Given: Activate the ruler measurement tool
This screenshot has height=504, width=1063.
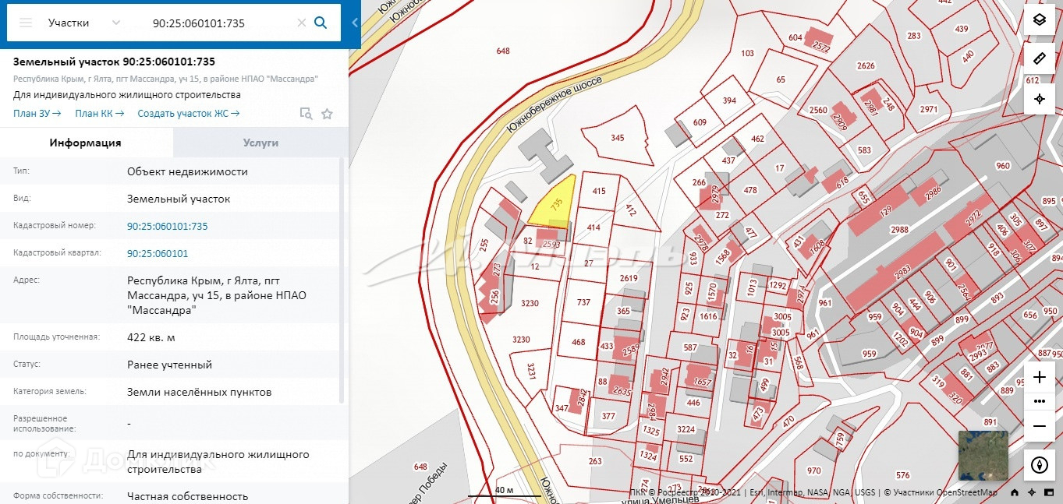Looking at the screenshot, I should (x=1039, y=59).
